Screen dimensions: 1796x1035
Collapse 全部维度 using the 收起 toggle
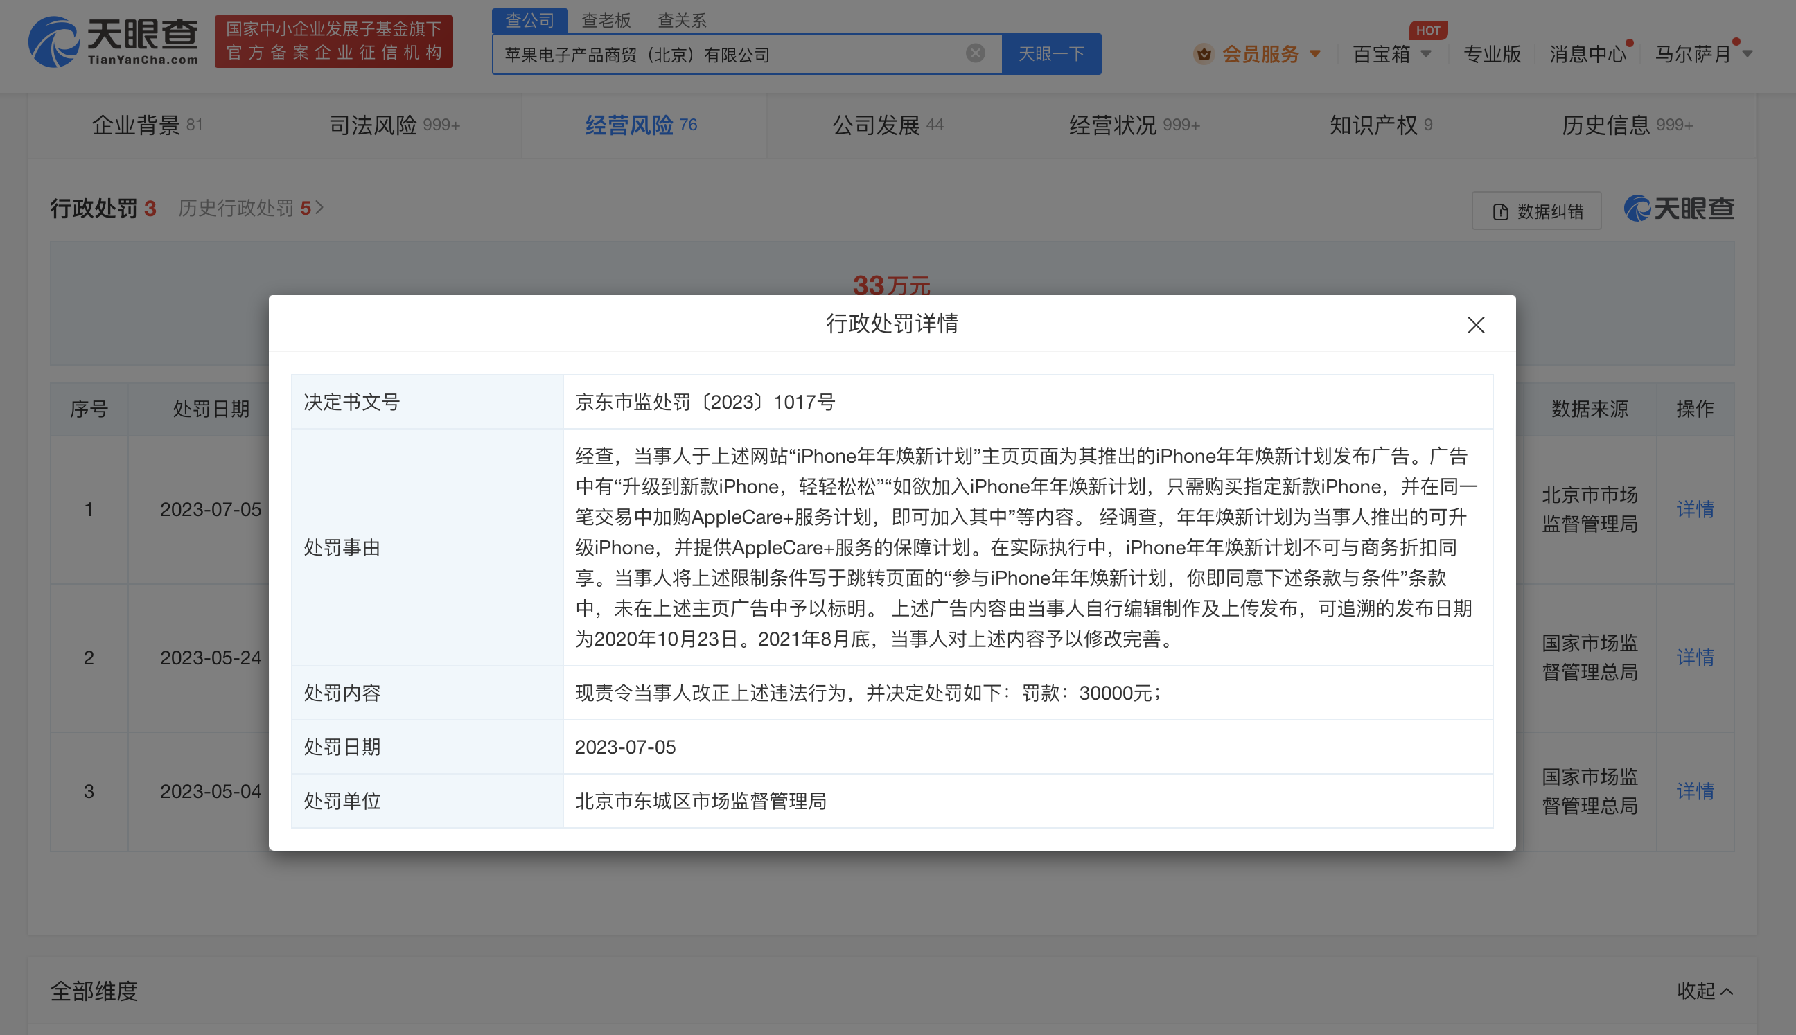point(1705,991)
